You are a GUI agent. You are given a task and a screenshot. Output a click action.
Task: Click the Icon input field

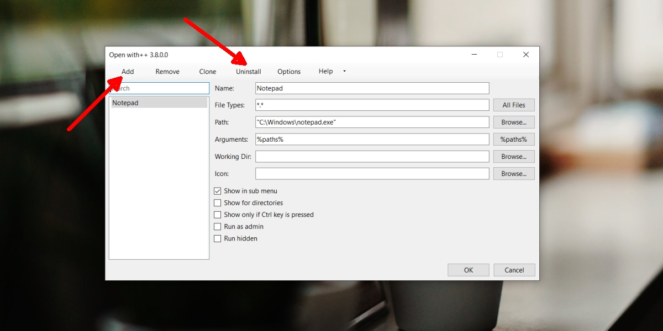pyautogui.click(x=372, y=174)
